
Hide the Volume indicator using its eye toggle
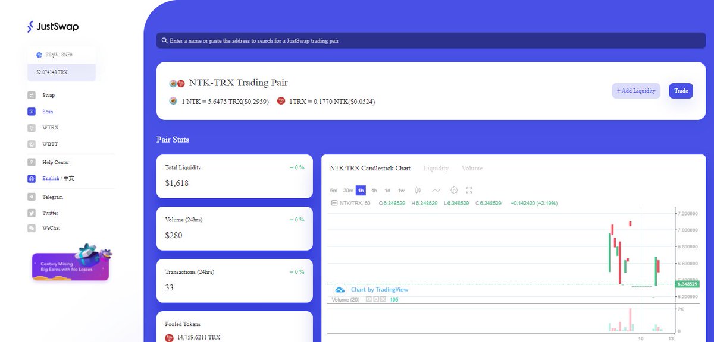pos(368,299)
